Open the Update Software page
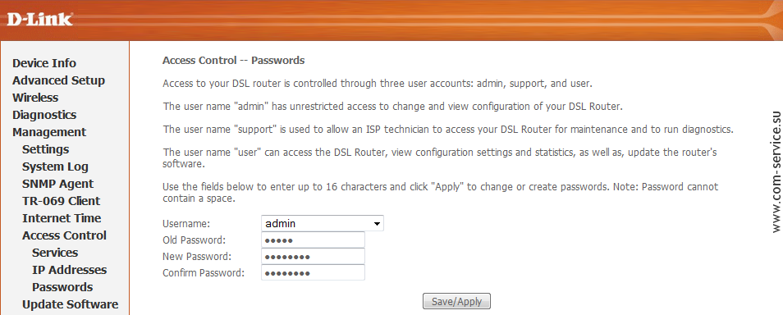Screen dimensions: 783x315 point(70,304)
